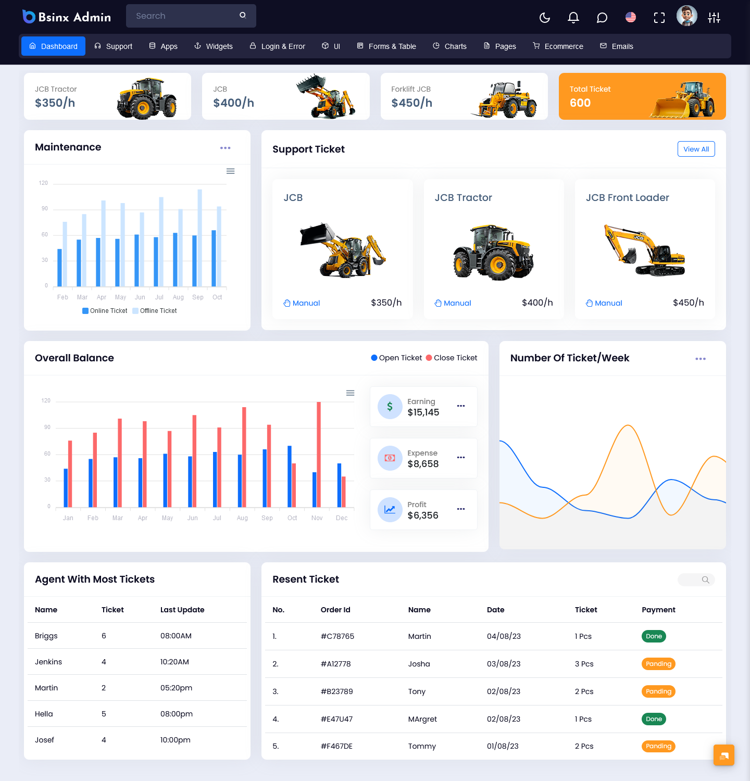
Task: Click View All support tickets button
Action: click(x=696, y=149)
